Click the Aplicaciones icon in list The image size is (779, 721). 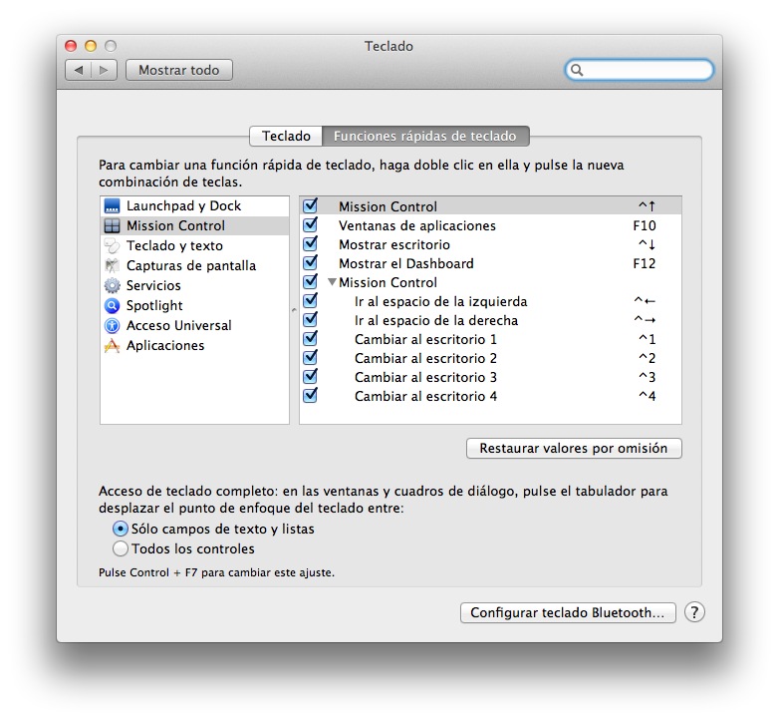click(x=112, y=346)
